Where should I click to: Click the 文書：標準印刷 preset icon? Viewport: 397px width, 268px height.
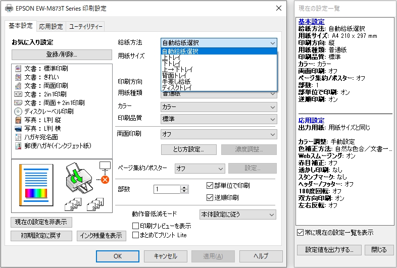18,69
